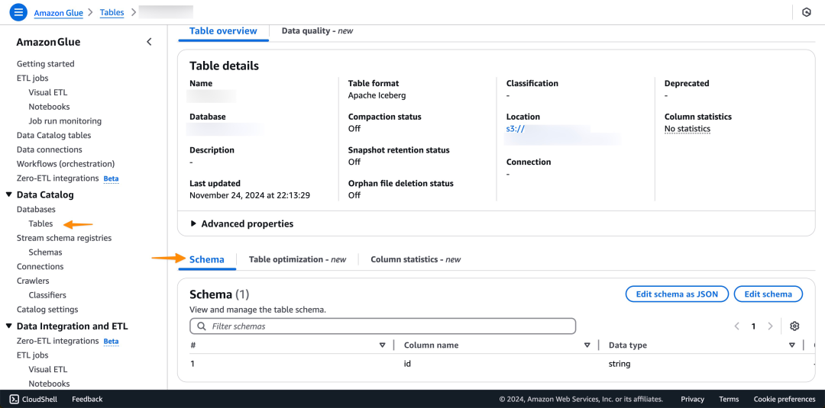Click Edit schema as JSON button
825x408 pixels.
tap(677, 294)
